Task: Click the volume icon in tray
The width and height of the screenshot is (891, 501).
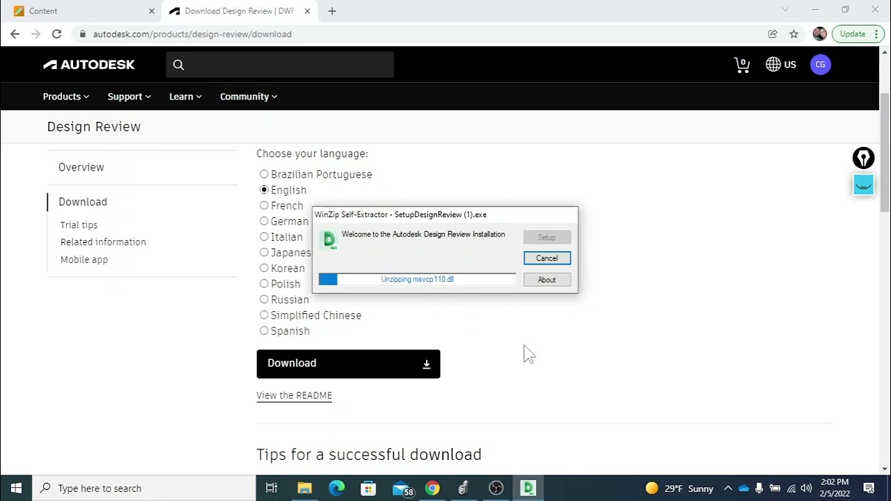Action: point(806,488)
